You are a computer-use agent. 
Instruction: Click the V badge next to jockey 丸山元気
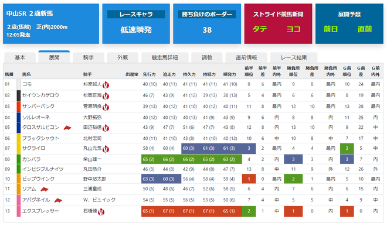[106, 149]
